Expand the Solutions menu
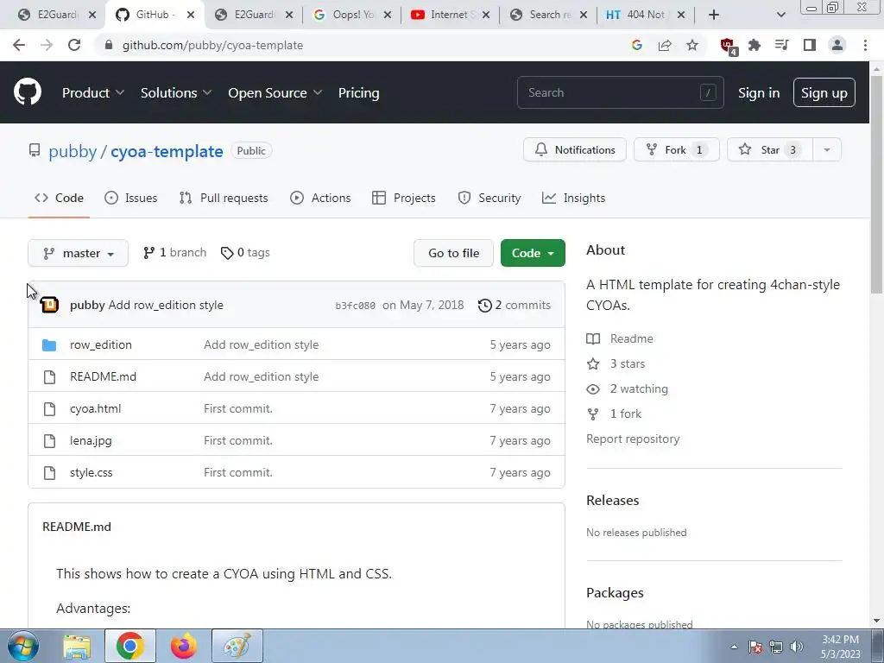884x663 pixels. pos(176,93)
